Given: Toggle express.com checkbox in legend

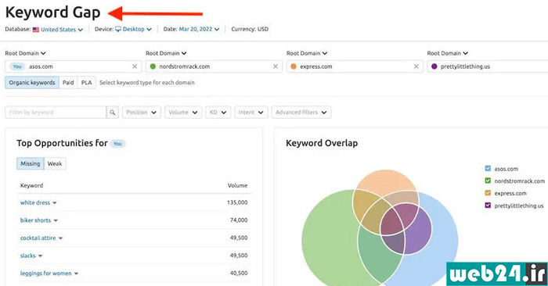Looking at the screenshot, I should [488, 193].
